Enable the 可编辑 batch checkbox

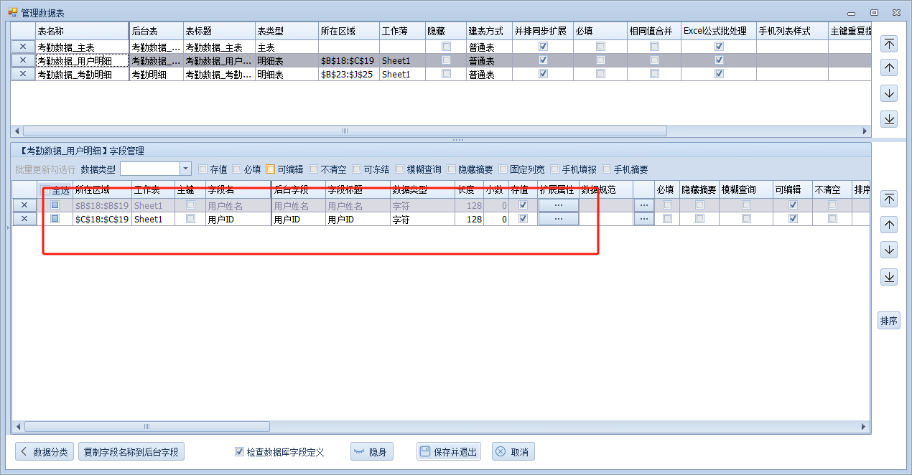pyautogui.click(x=271, y=170)
